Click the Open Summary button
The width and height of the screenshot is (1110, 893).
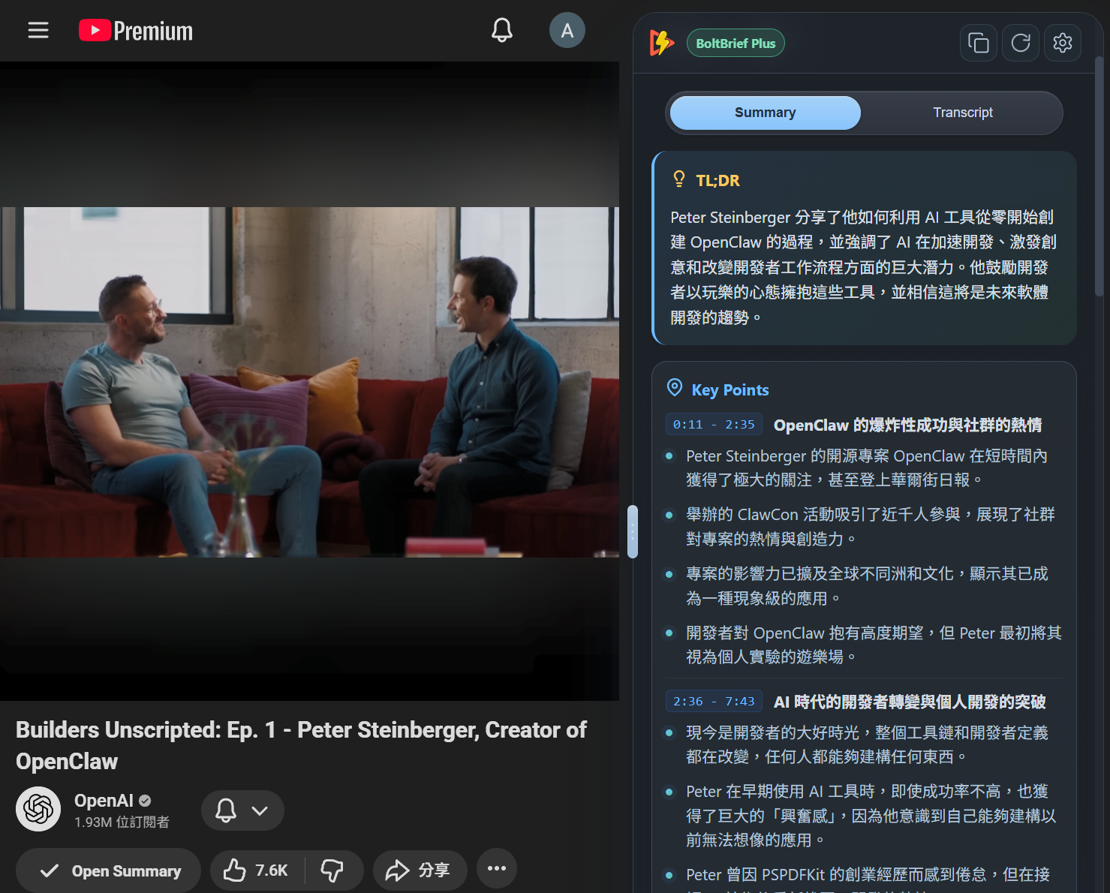click(109, 870)
